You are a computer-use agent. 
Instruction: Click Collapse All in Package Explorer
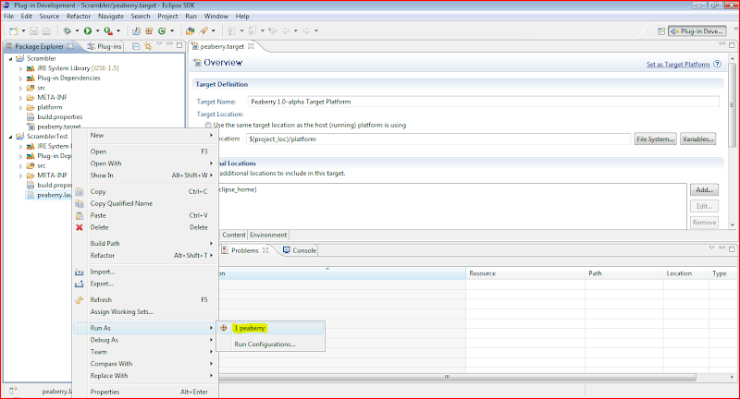(x=136, y=46)
